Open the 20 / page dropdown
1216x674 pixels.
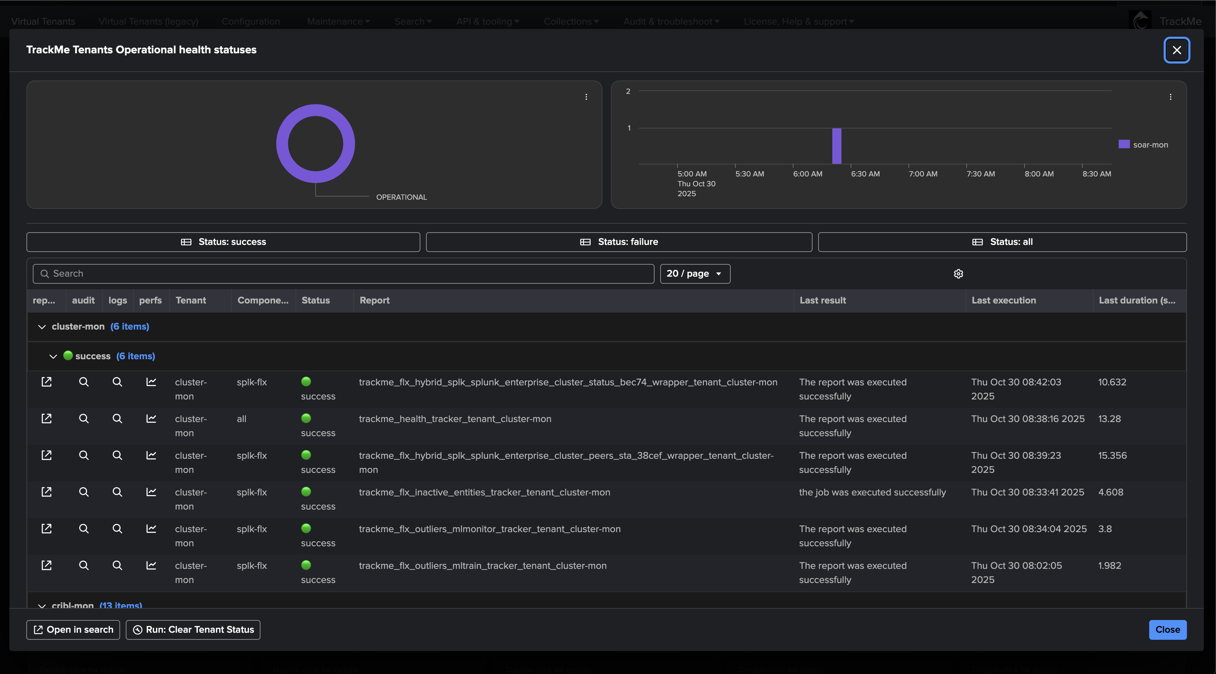[x=695, y=274]
